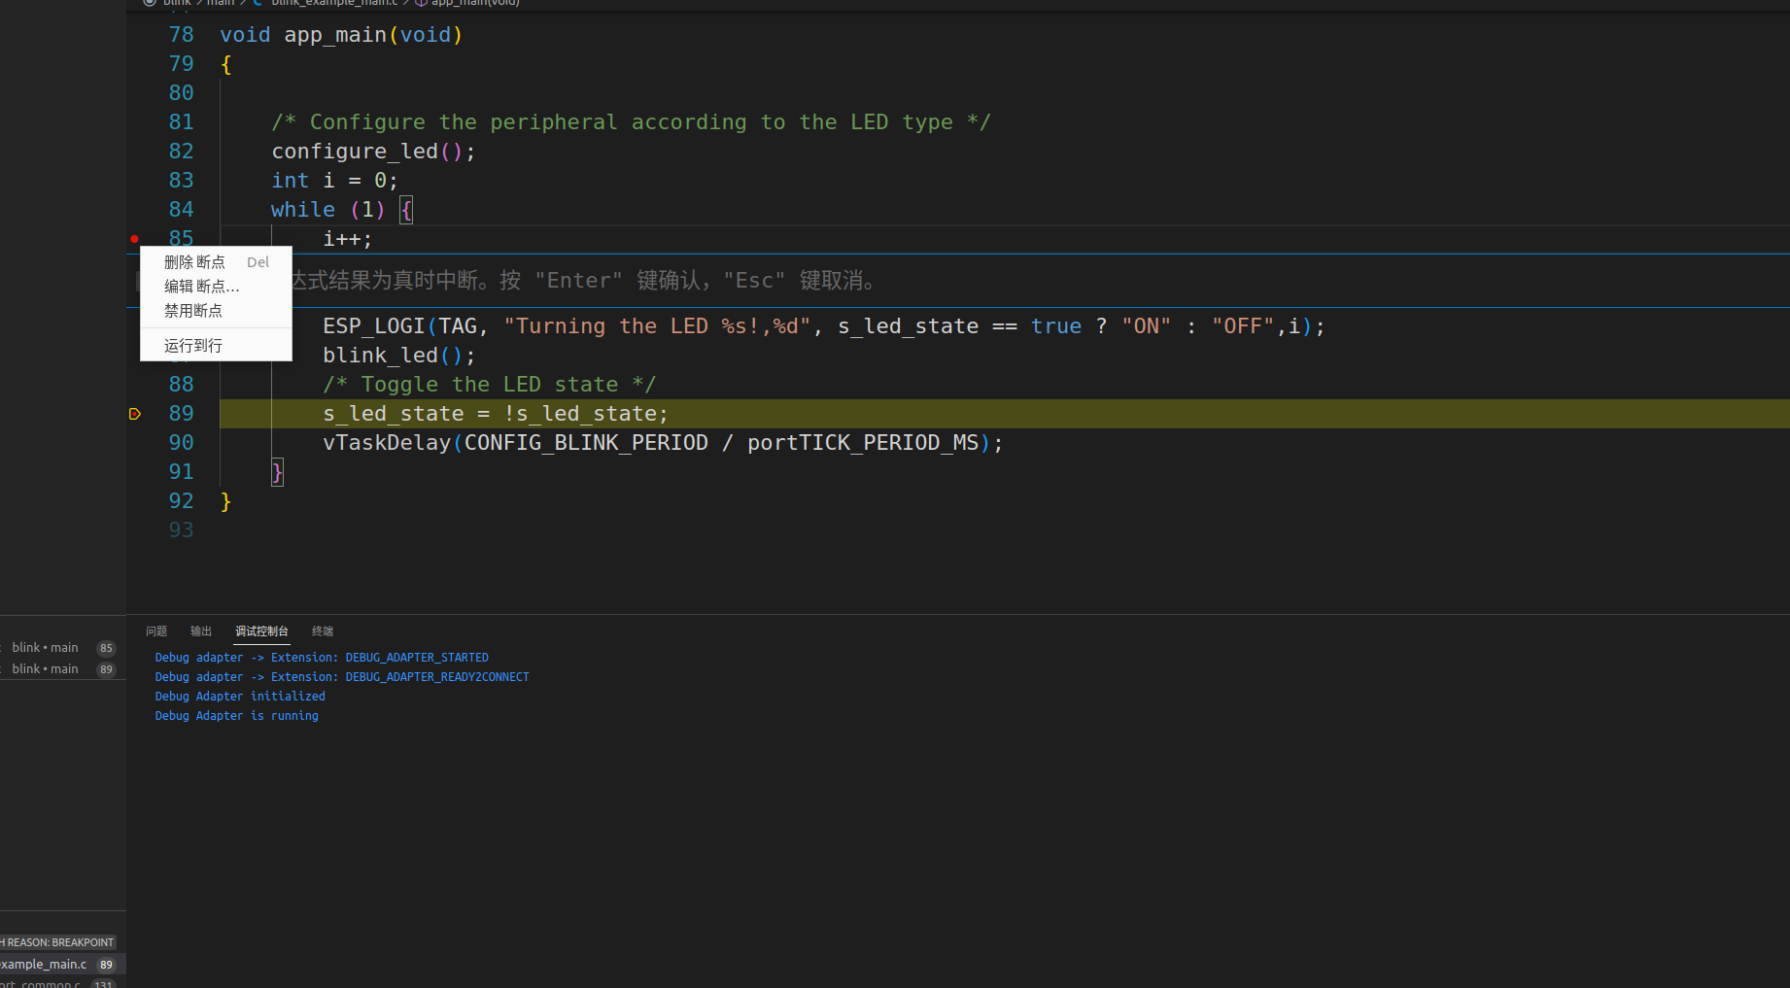The image size is (1790, 988).
Task: Click the 'Debug Adapter initialized' console line
Action: [240, 697]
